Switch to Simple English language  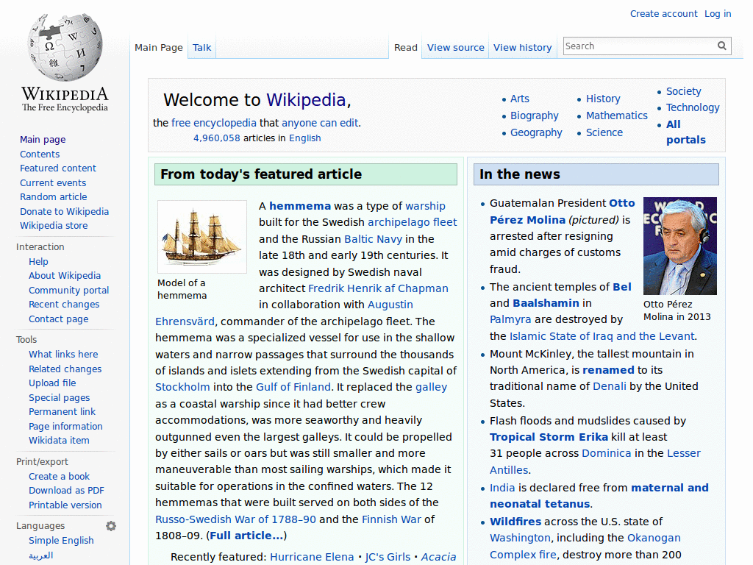coord(61,541)
